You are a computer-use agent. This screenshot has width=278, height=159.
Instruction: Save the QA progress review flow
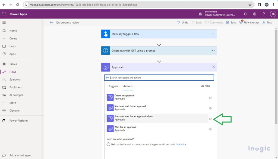(231, 22)
